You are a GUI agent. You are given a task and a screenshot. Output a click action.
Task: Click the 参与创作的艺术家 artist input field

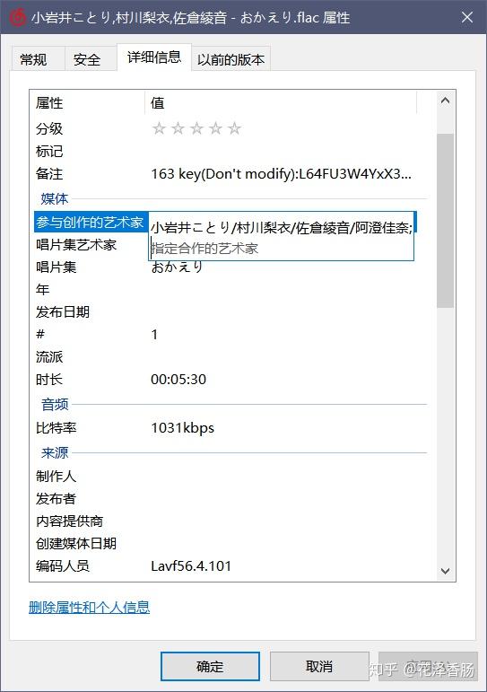coord(281,236)
